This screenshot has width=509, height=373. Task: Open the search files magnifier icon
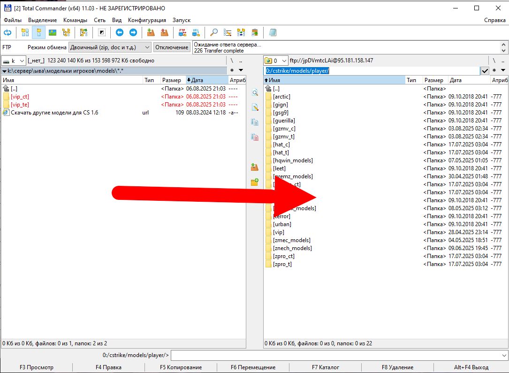[214, 32]
